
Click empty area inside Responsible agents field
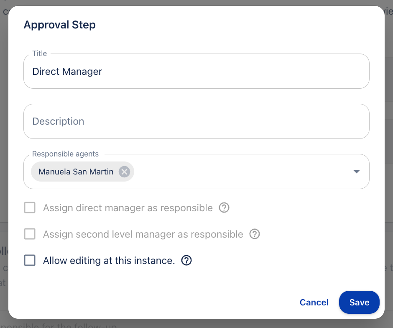[242, 172]
